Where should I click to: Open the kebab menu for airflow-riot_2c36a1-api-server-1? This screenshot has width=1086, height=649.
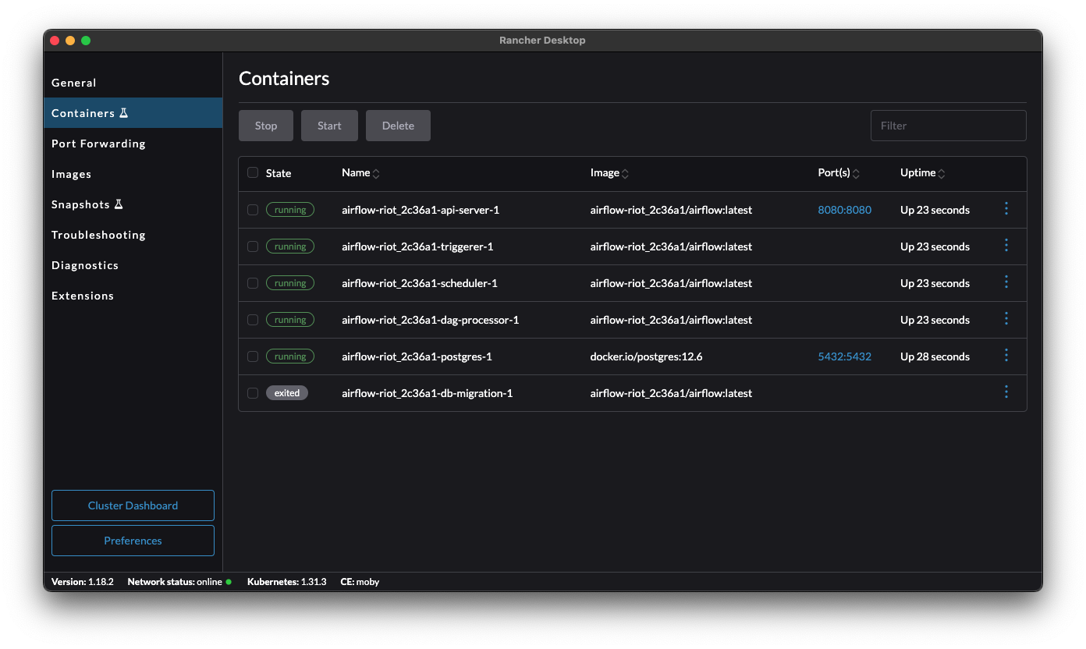tap(1006, 209)
